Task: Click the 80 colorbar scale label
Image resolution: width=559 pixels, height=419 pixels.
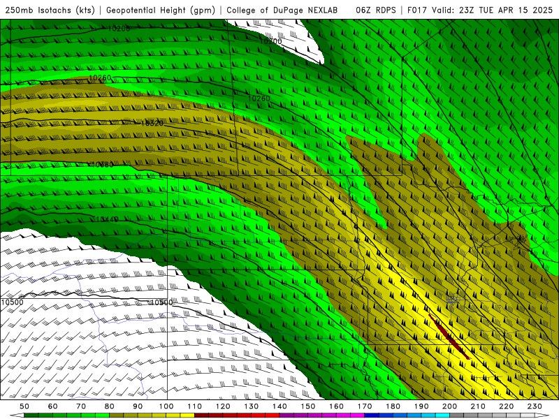Action: [x=110, y=406]
